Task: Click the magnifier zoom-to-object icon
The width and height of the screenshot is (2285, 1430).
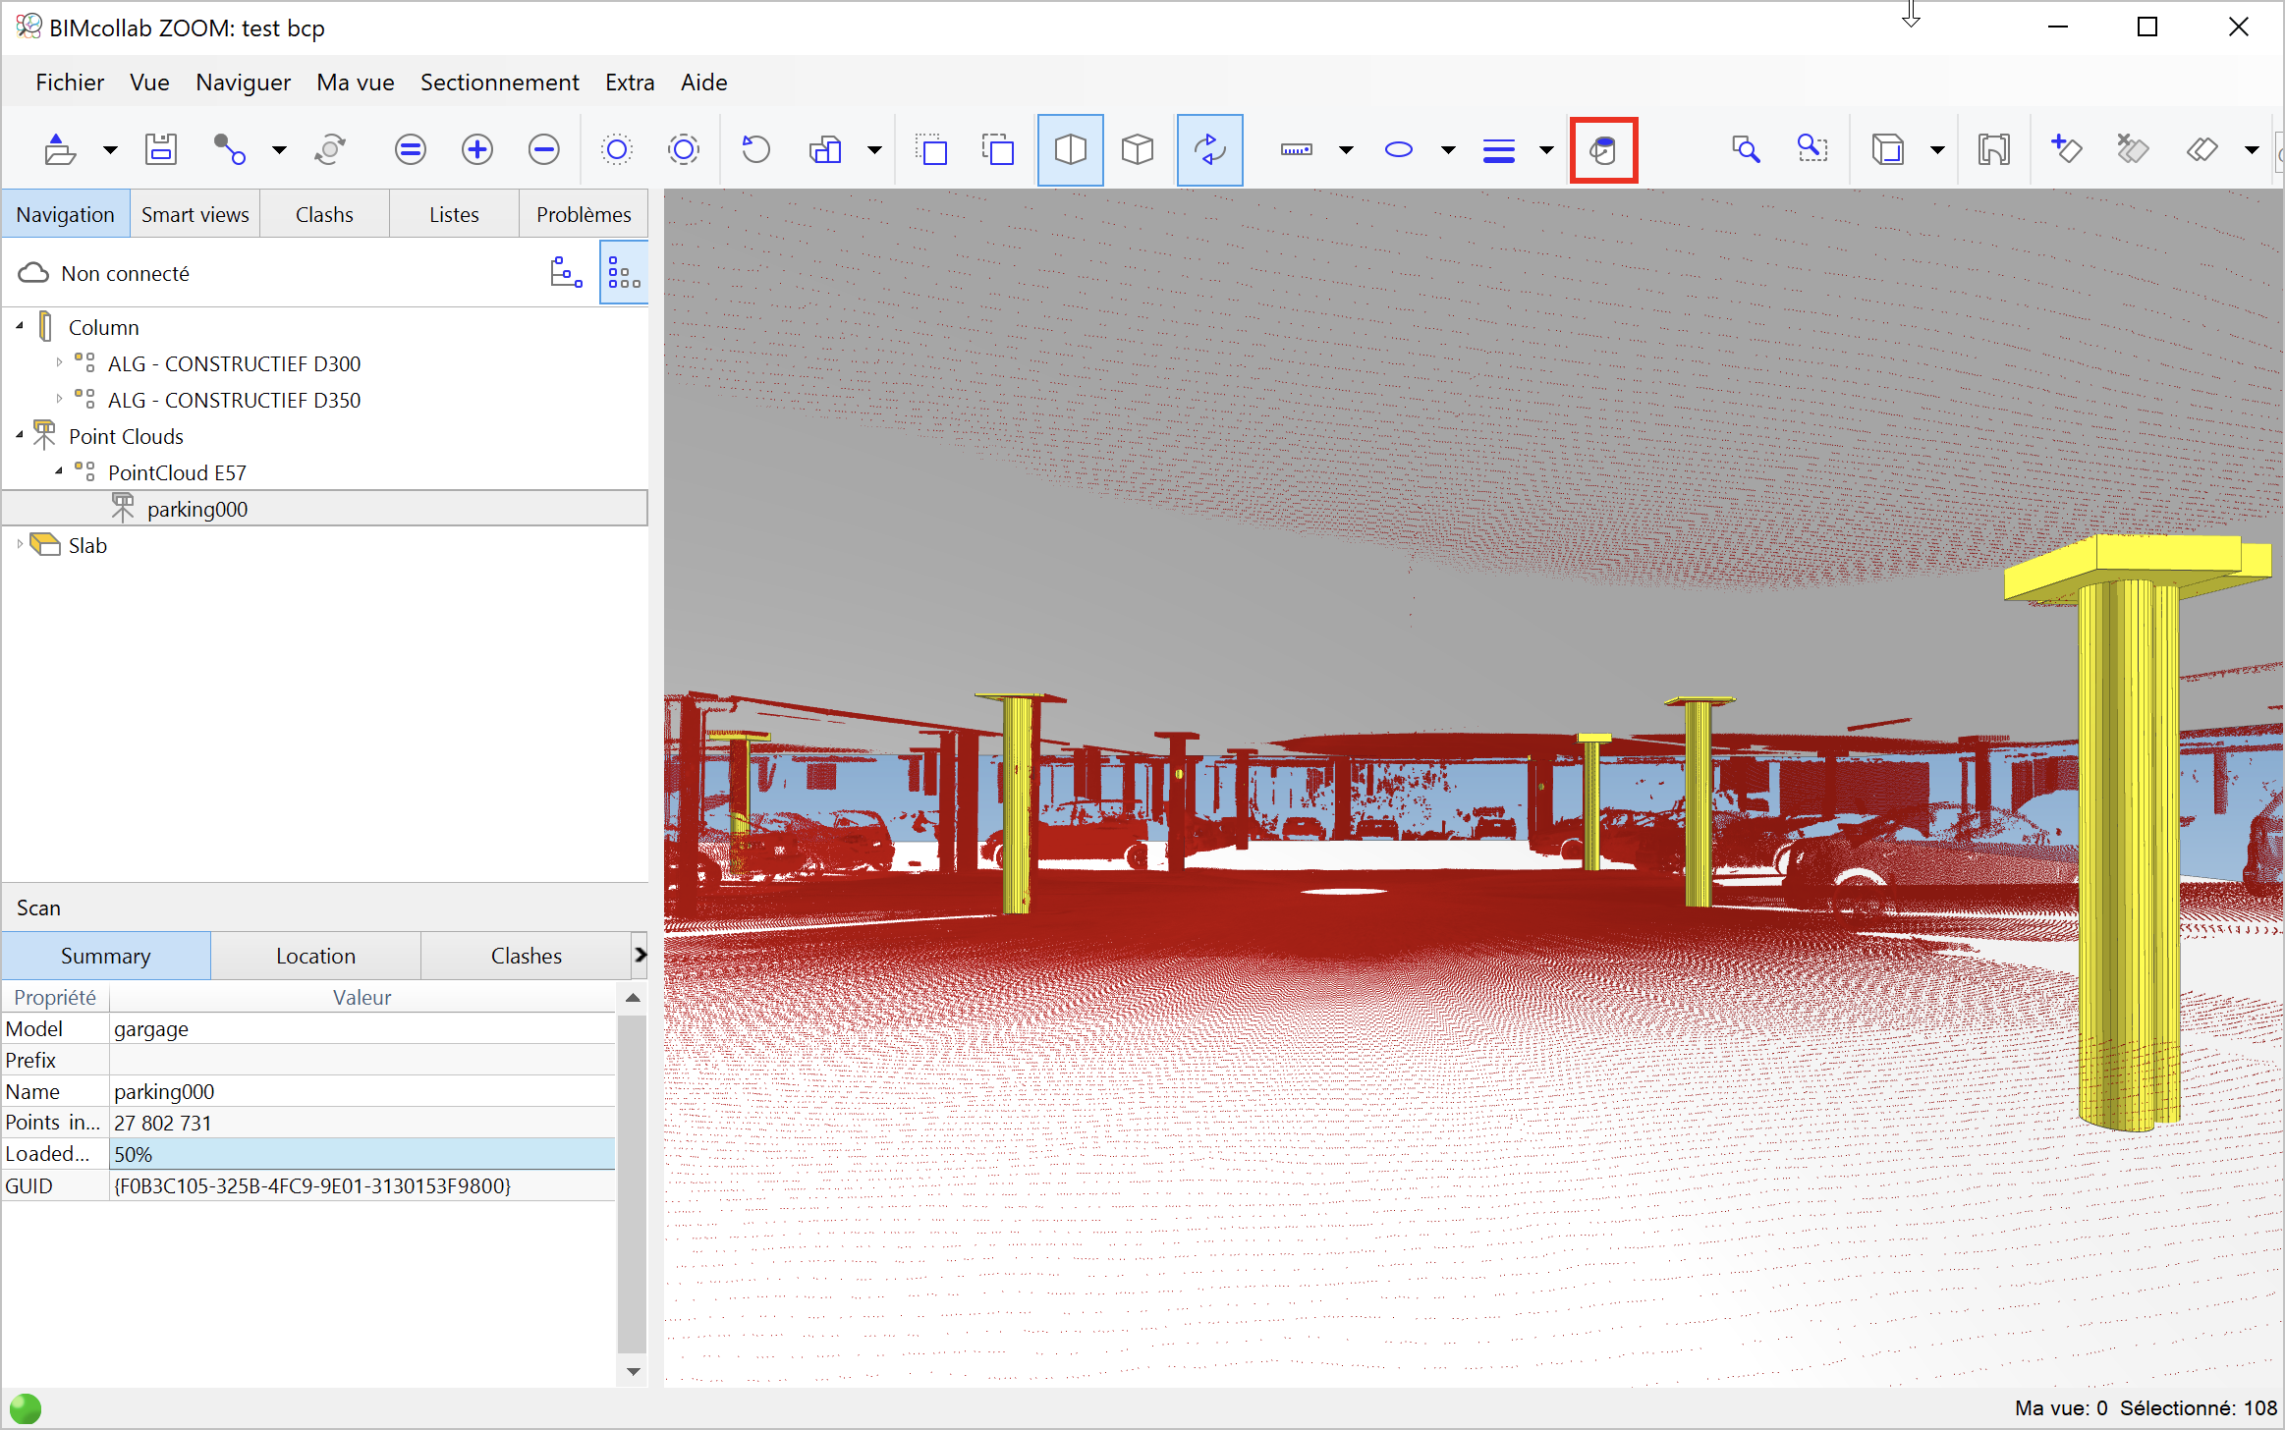Action: (1746, 150)
